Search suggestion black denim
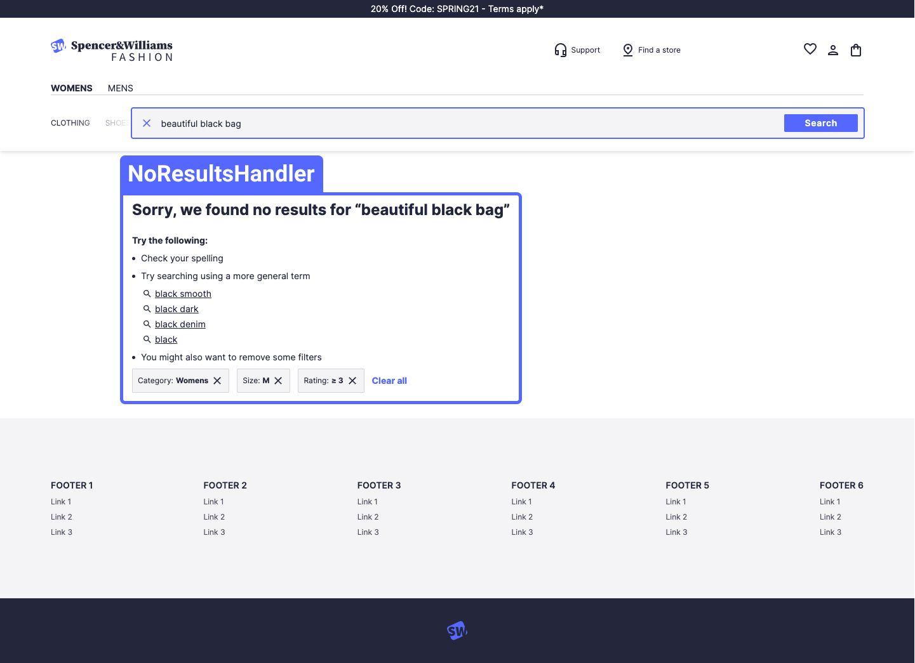The width and height of the screenshot is (915, 663). pyautogui.click(x=180, y=324)
